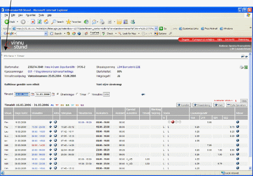Screen dimensions: 253x176
Task: Click Um kerfið in the red navigation bar
Action: click(230, 39)
